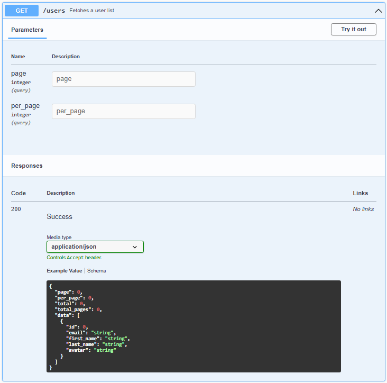Switch to the Schema view tab
Screen dimensions: 387x383
tap(97, 271)
